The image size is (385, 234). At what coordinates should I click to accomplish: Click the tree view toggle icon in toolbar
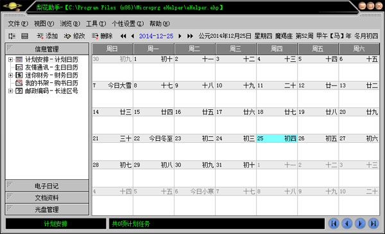click(12, 36)
